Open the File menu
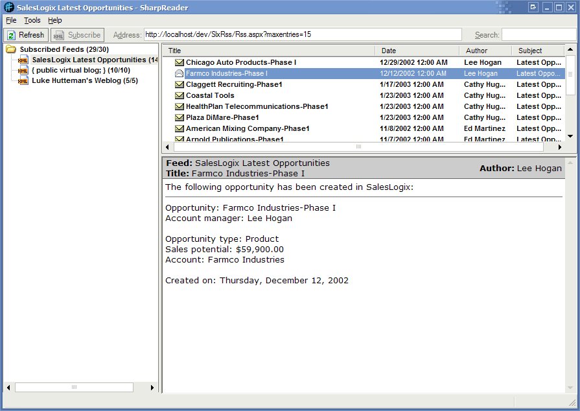 click(x=11, y=20)
